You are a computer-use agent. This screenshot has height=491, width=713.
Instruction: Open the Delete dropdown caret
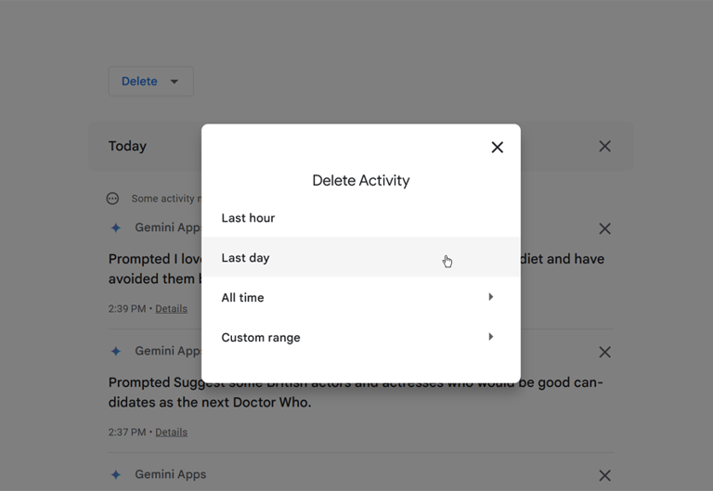point(175,82)
